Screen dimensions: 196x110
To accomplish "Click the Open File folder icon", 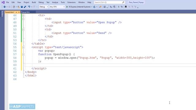I will (x=18, y=7).
